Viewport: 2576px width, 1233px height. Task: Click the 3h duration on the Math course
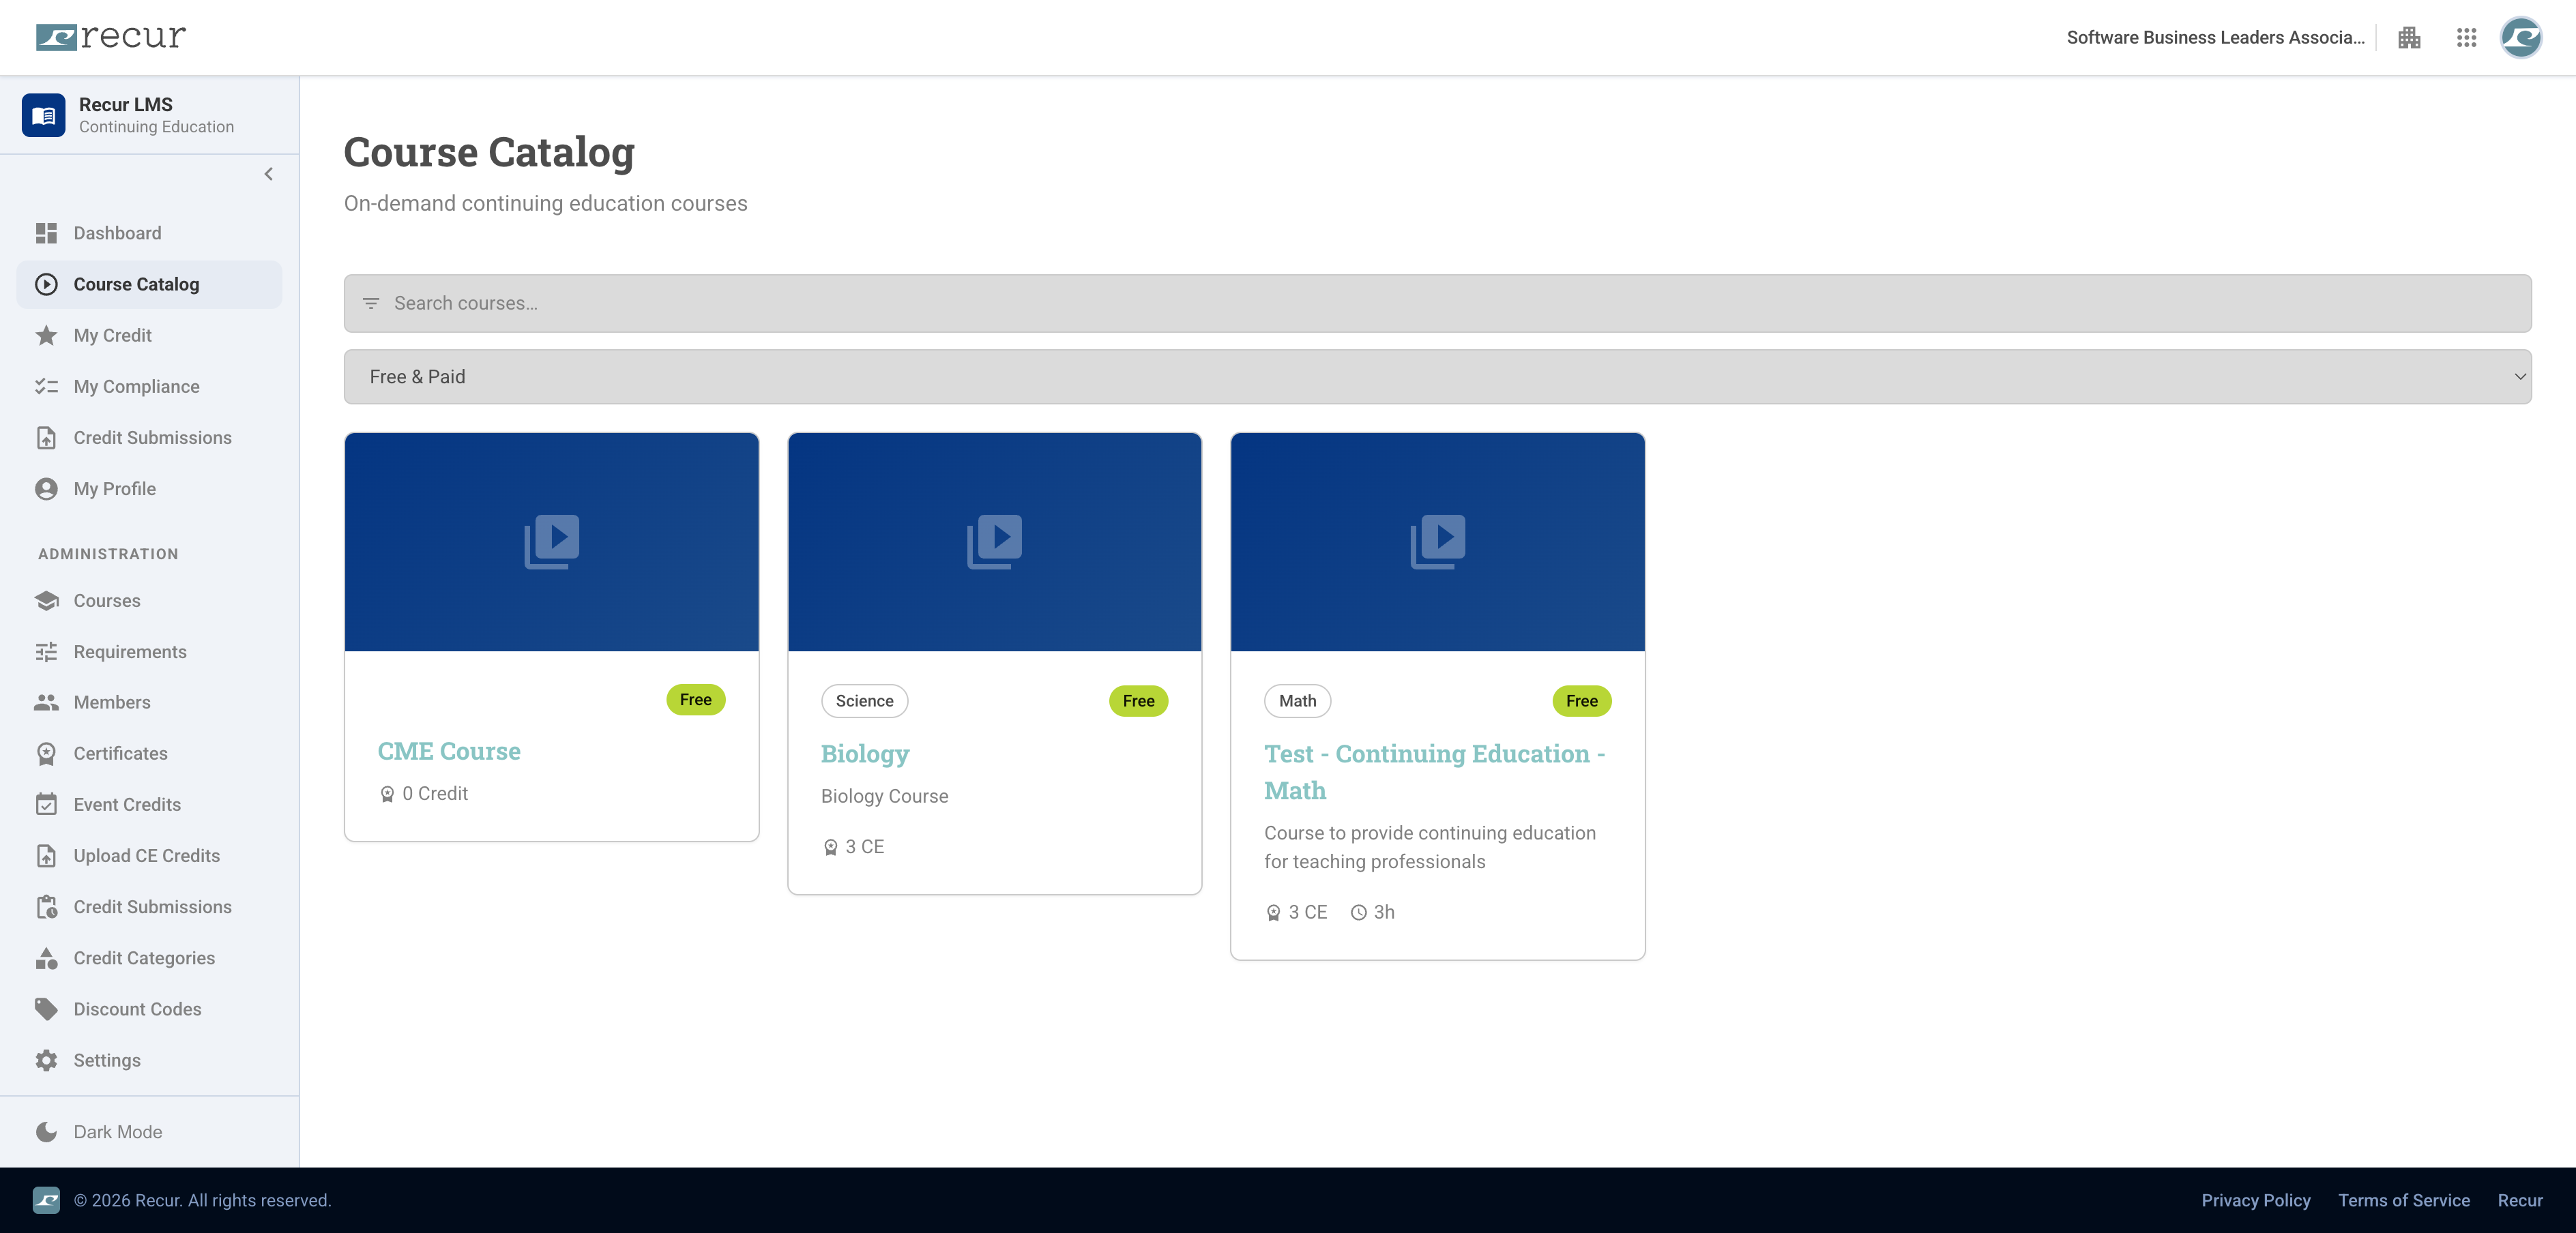tap(1373, 912)
